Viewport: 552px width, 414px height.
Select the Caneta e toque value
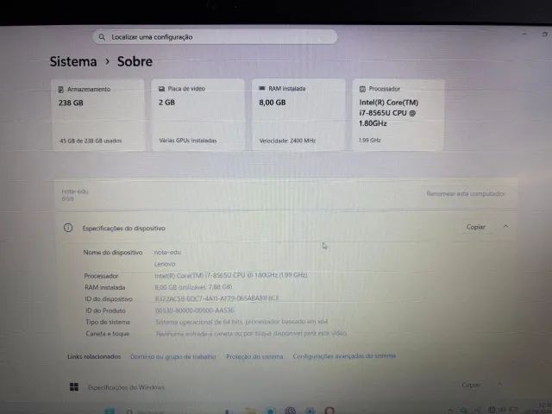pyautogui.click(x=251, y=333)
